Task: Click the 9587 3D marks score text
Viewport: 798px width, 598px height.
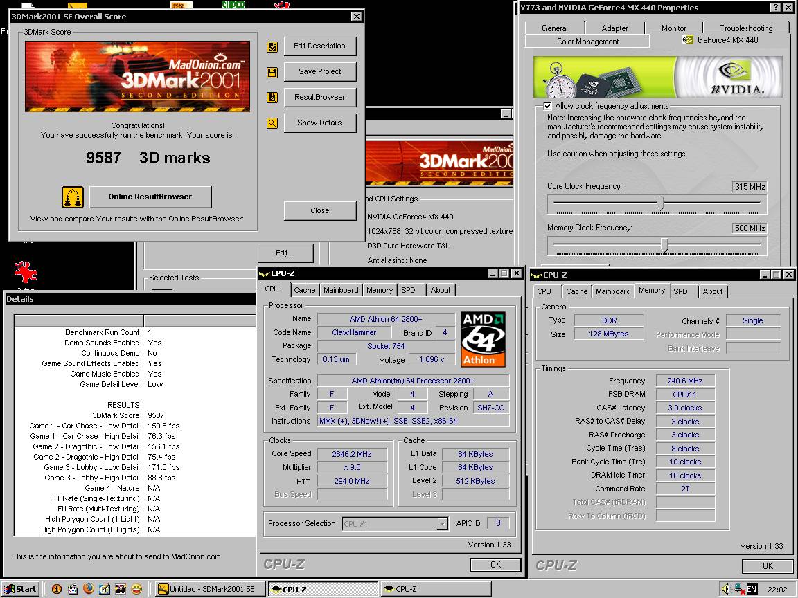Action: (148, 158)
